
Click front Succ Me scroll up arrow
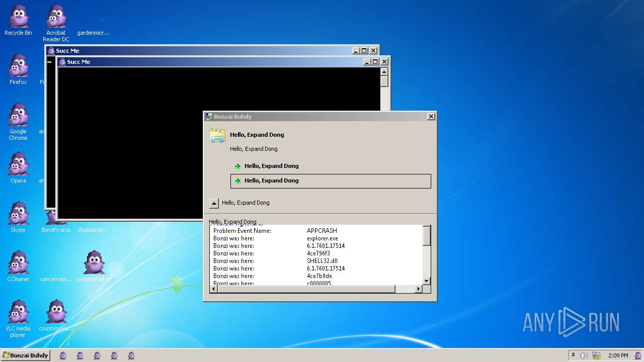384,72
